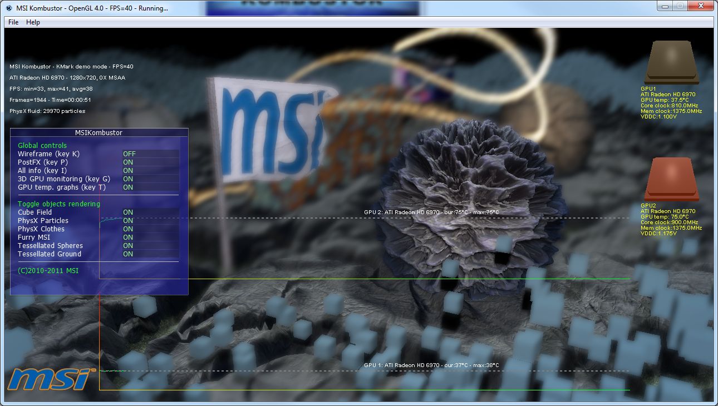Toggle Tessellated Spheres ON value
Screen dimensions: 718x406
pos(128,246)
